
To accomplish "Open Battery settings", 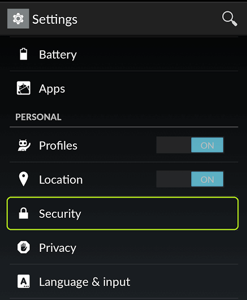I will coord(124,54).
